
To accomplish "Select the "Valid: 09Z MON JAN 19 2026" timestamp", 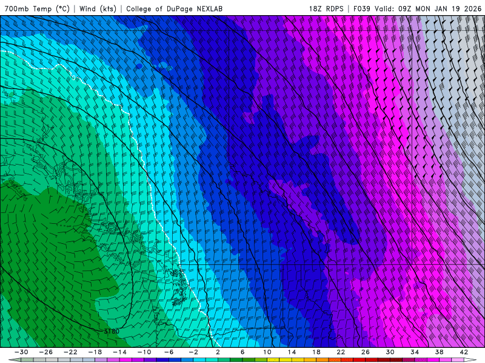I will click(x=428, y=8).
